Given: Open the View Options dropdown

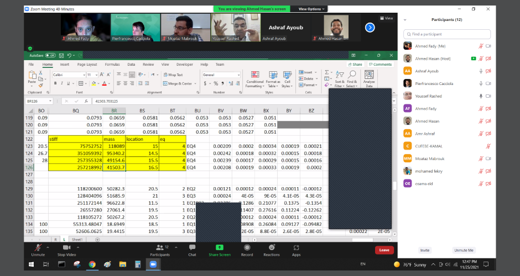Looking at the screenshot, I should click(310, 9).
